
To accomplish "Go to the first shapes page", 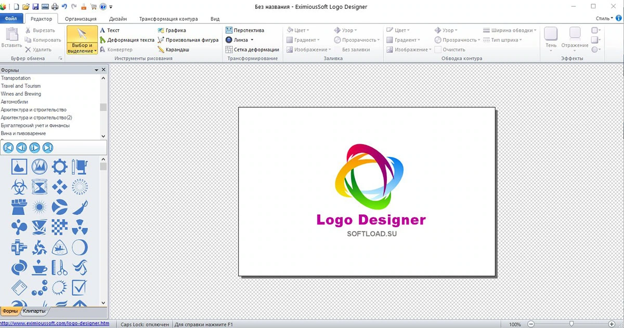I will tap(8, 148).
